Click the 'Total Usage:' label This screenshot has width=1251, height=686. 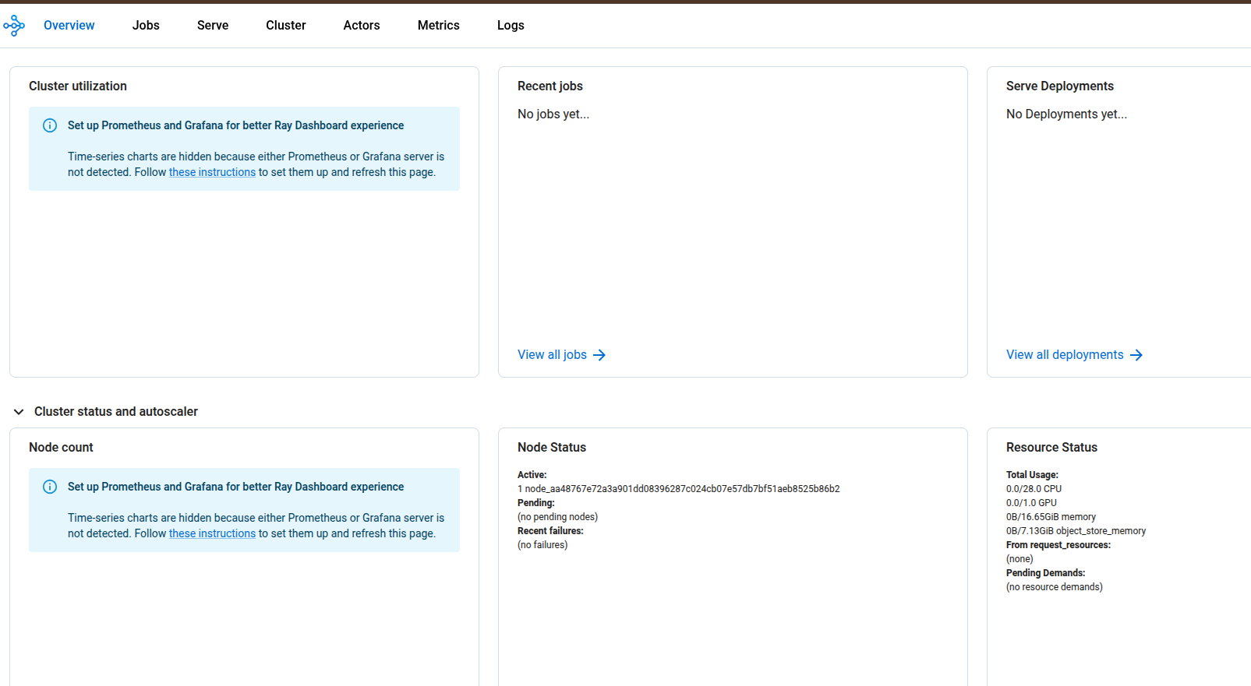1032,475
